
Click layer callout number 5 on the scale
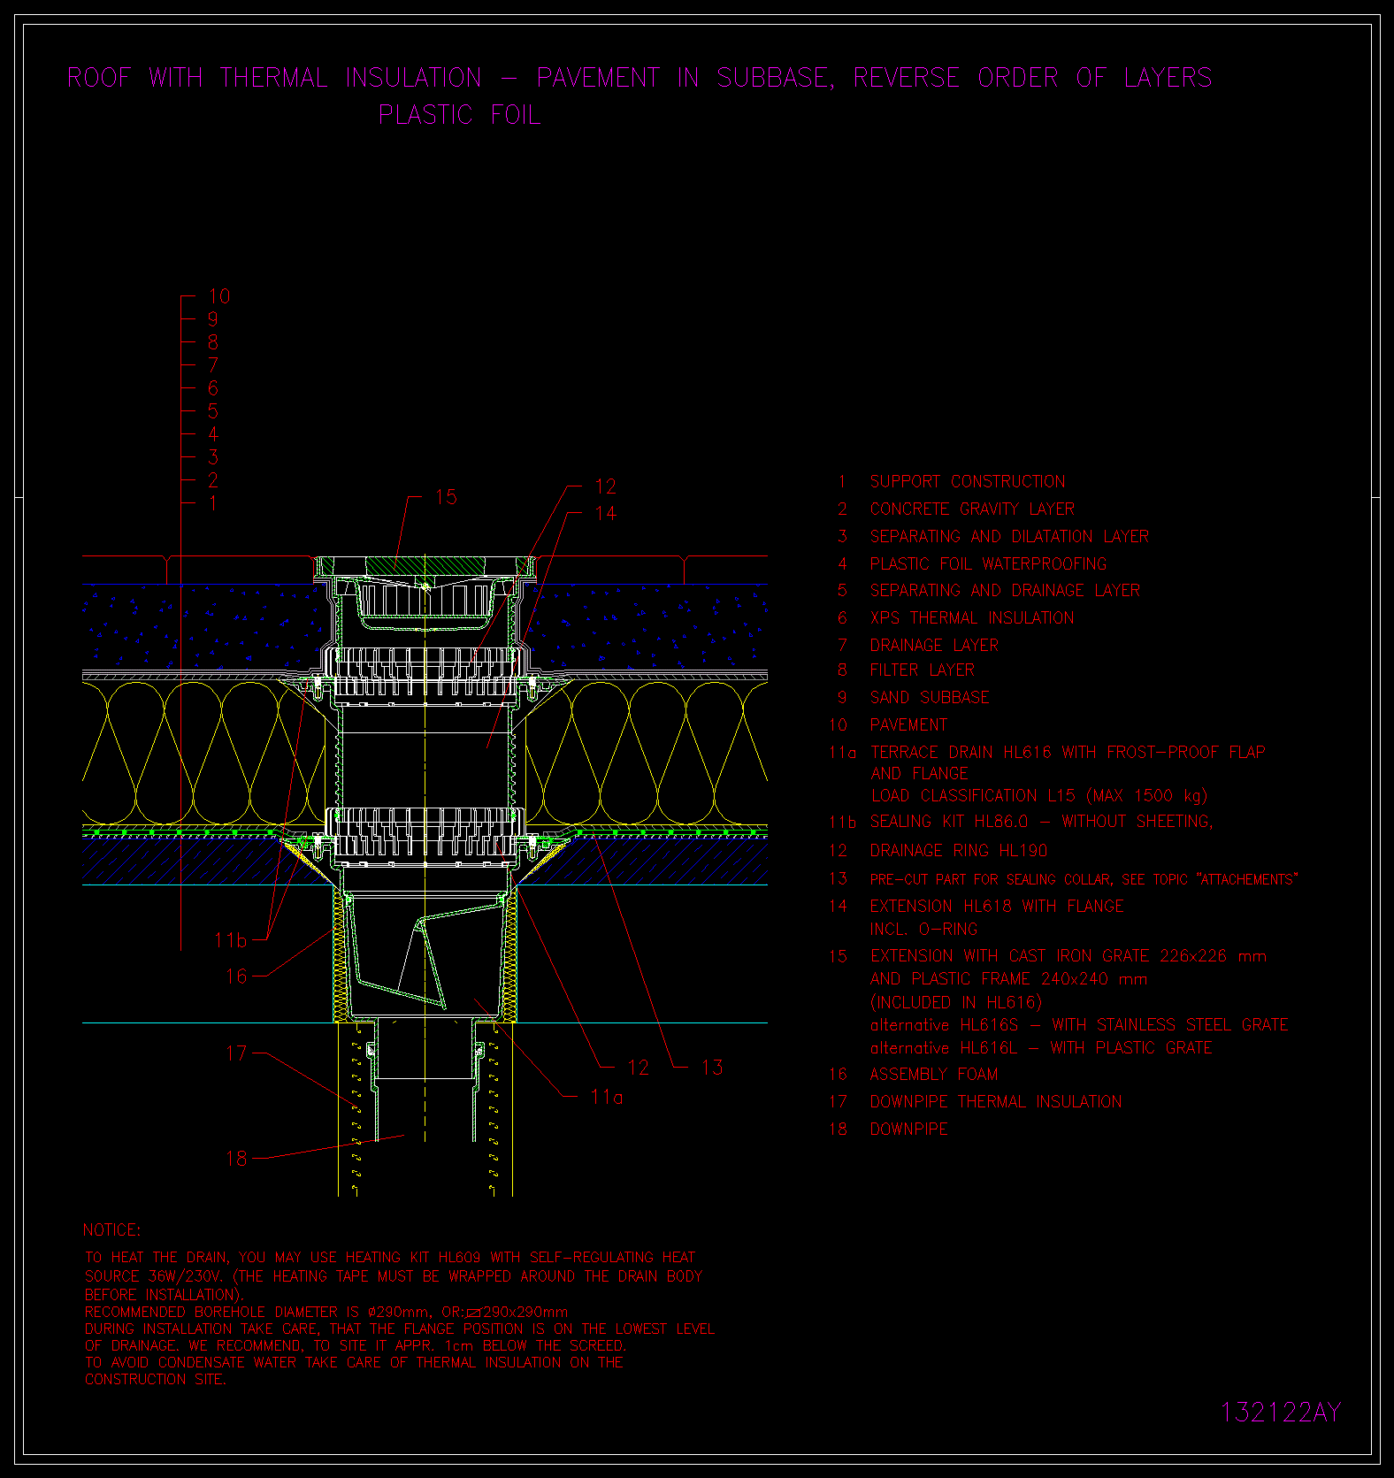coord(213,412)
